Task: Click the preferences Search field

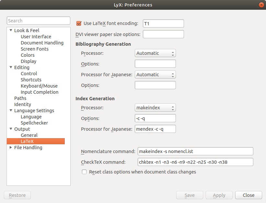Action: pos(39,21)
